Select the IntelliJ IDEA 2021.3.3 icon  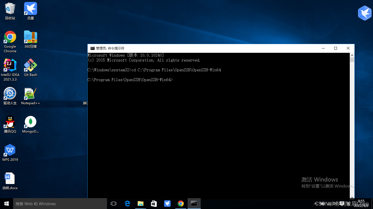[x=10, y=66]
